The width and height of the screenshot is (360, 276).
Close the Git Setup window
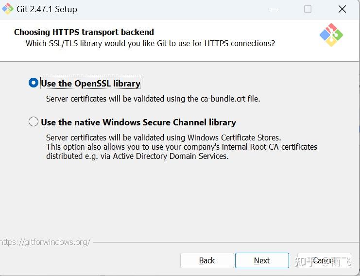pyautogui.click(x=342, y=9)
